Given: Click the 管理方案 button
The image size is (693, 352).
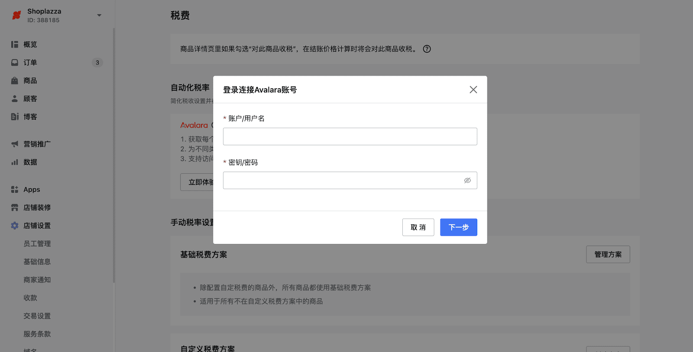Looking at the screenshot, I should click(608, 254).
